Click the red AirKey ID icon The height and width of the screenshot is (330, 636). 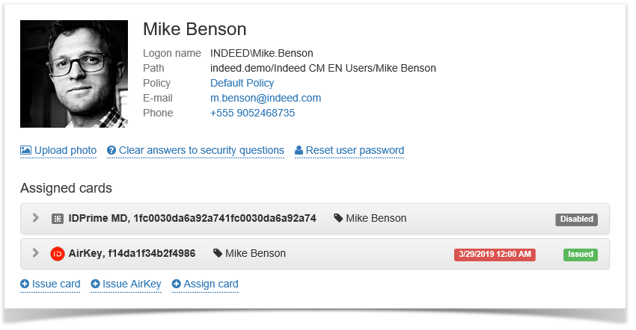[x=57, y=254]
